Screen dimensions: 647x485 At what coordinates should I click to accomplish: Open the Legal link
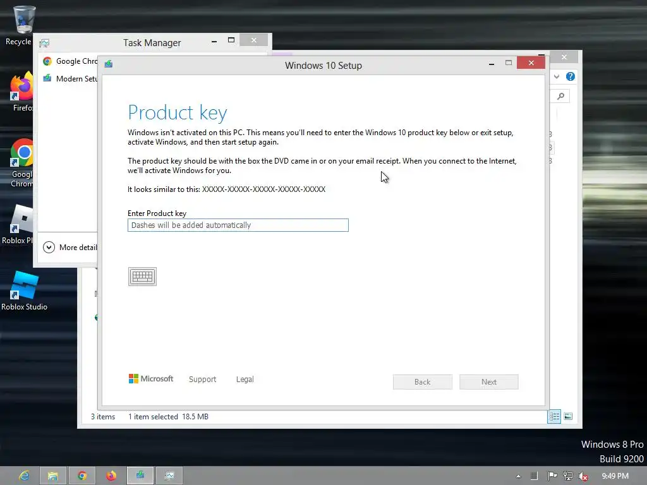tap(245, 379)
